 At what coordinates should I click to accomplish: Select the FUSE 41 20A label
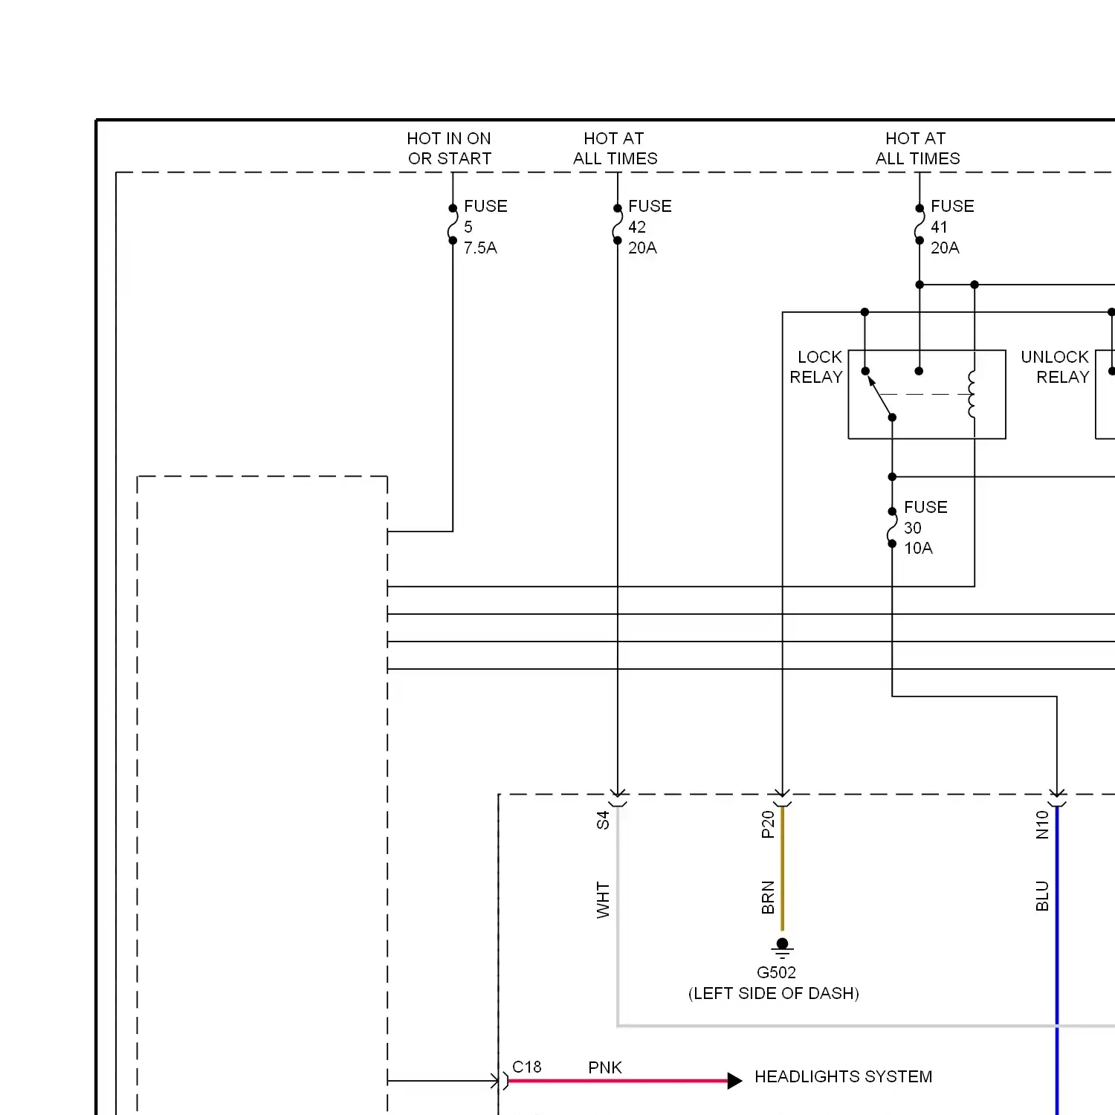tap(952, 227)
